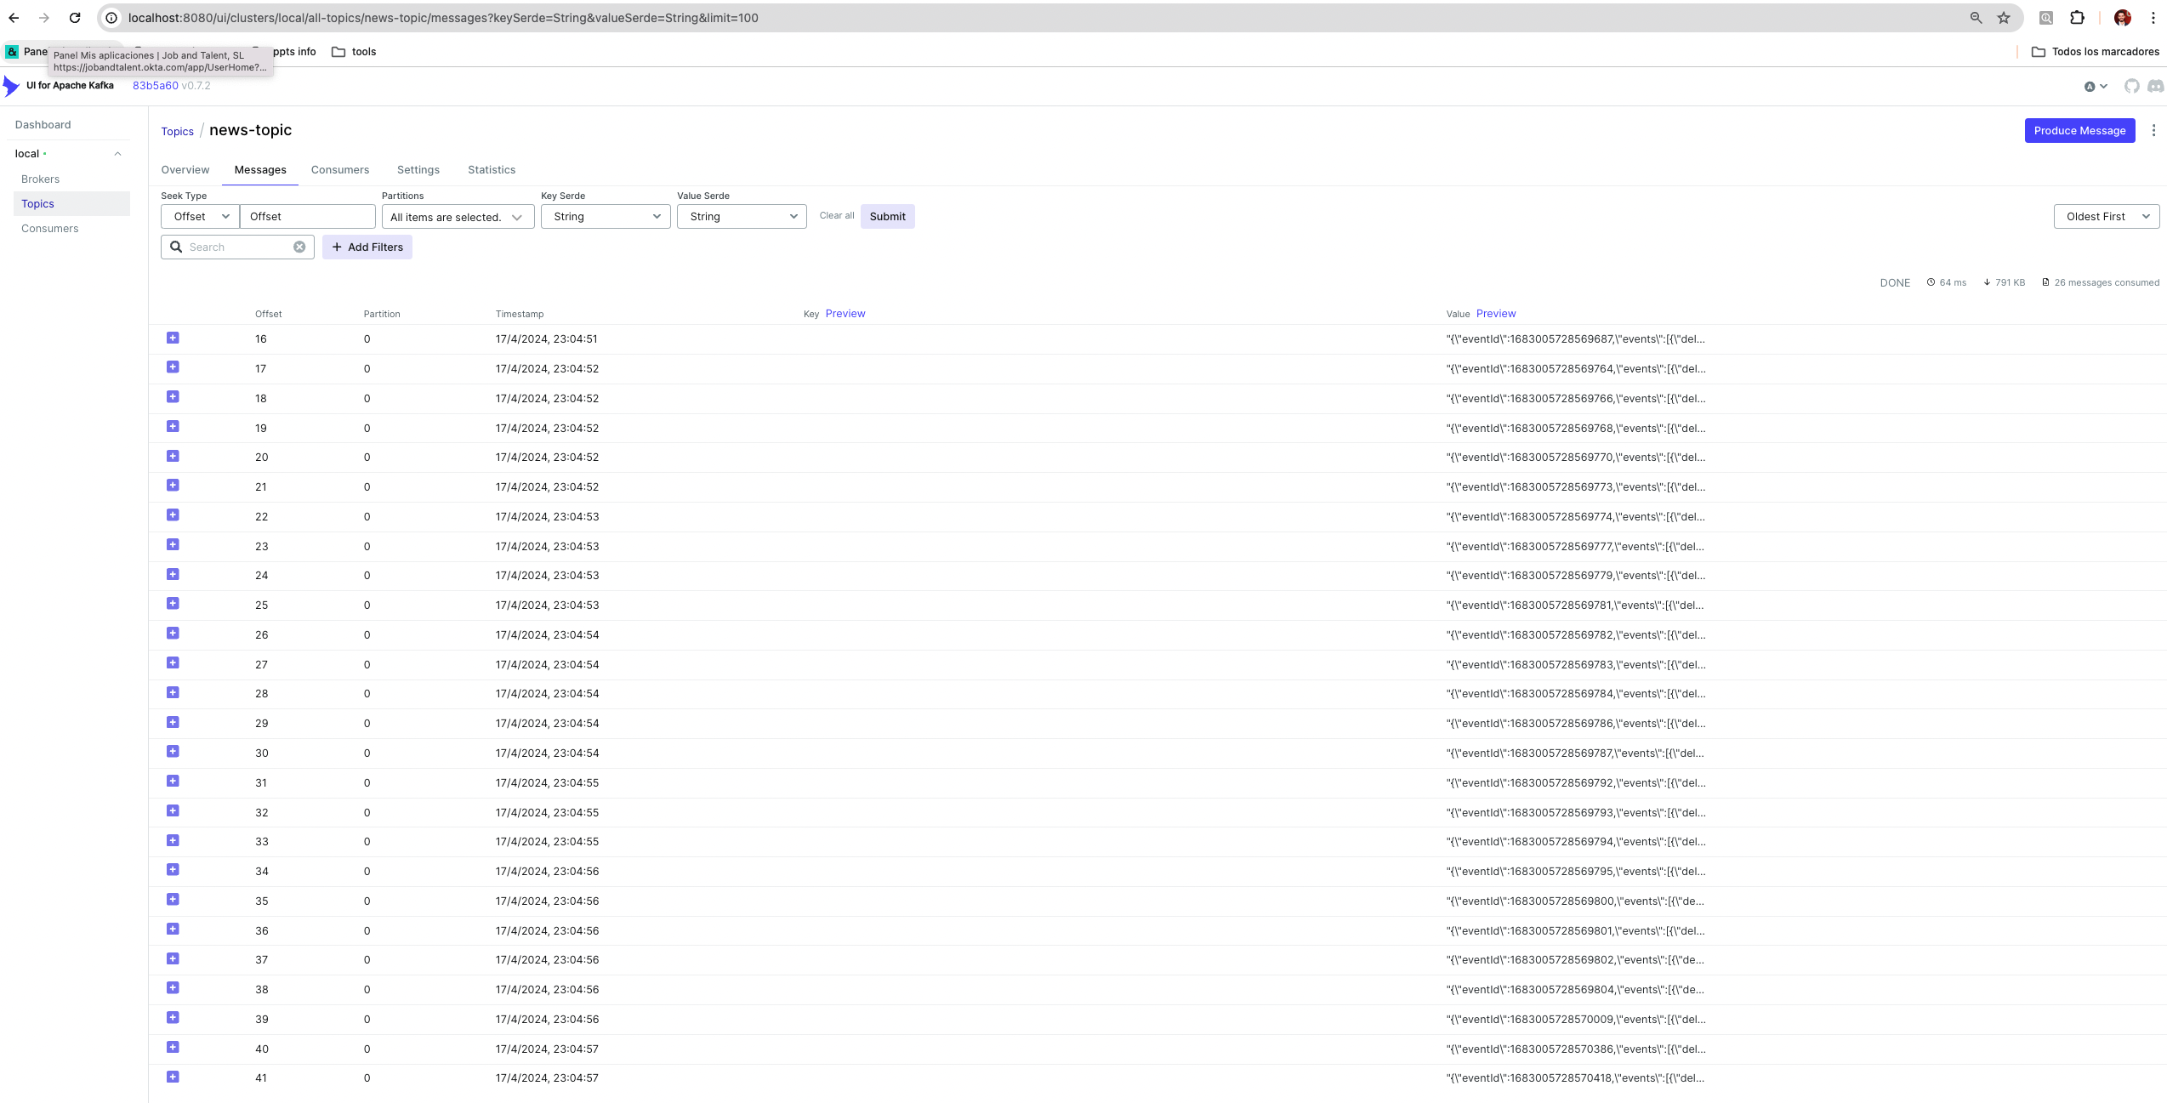Click the value of offset 39 message
The image size is (2167, 1103).
1576,1019
